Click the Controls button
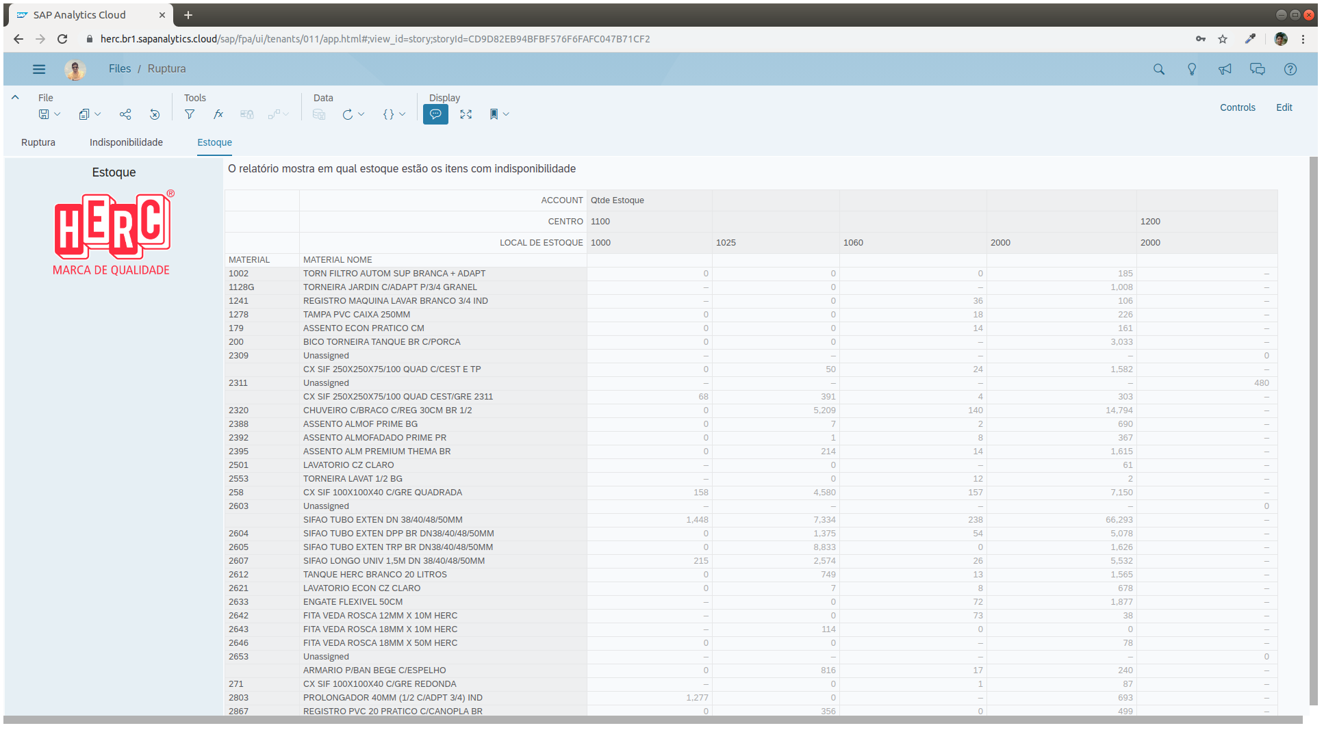The height and width of the screenshot is (730, 1324). (1238, 107)
